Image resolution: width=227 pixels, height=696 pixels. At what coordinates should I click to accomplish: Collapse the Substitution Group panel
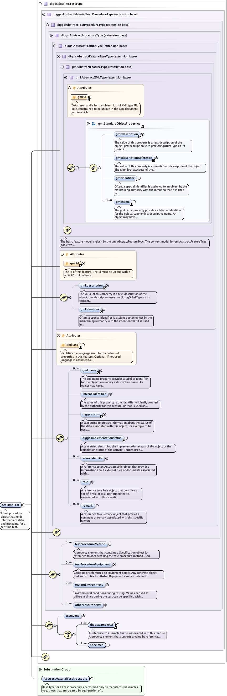click(x=40, y=669)
